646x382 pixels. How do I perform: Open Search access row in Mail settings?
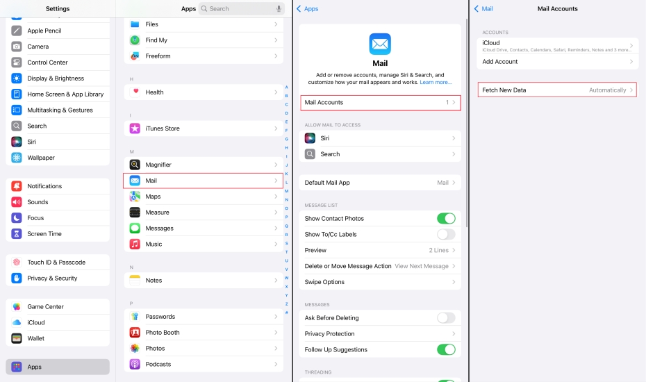click(380, 154)
